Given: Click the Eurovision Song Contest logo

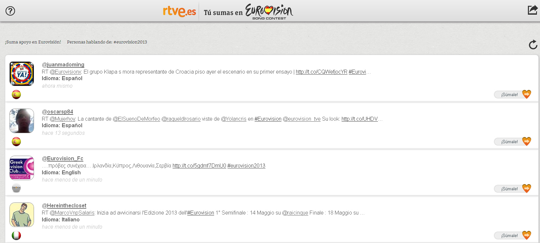Looking at the screenshot, I should [269, 12].
